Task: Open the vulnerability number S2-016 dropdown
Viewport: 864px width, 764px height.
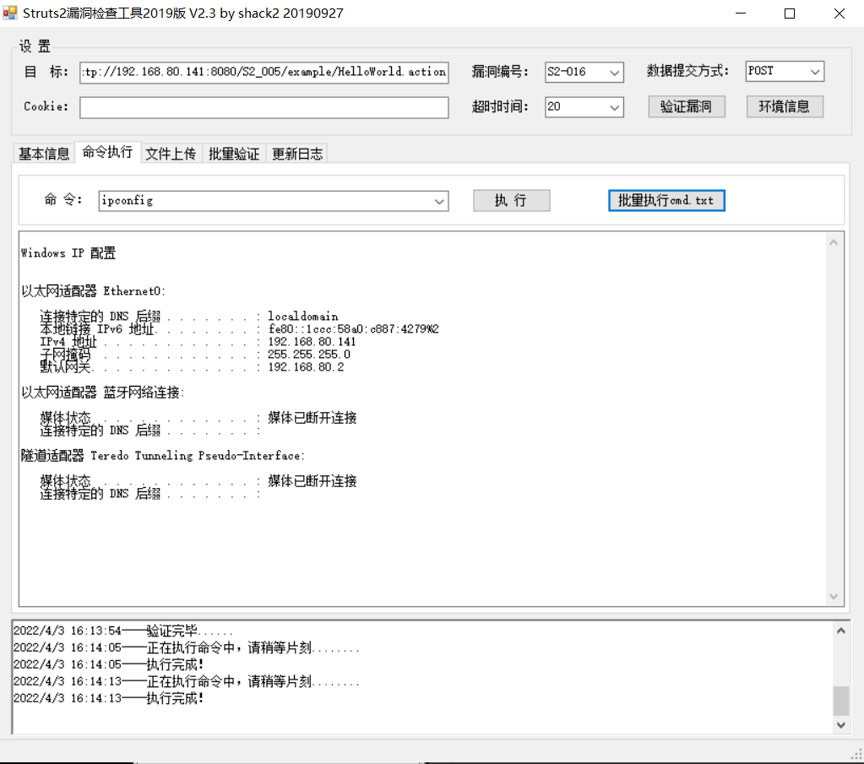Action: click(584, 72)
